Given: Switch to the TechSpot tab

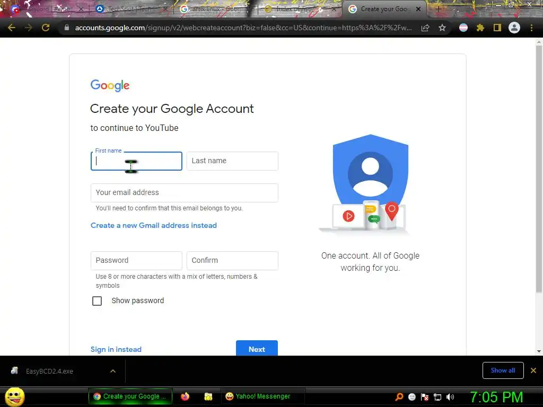Looking at the screenshot, I should 132,9.
